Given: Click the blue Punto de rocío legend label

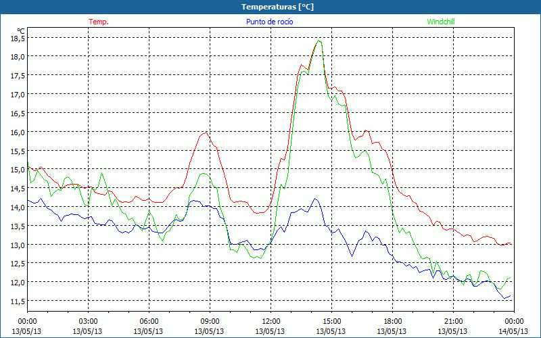Looking at the screenshot, I should (269, 22).
